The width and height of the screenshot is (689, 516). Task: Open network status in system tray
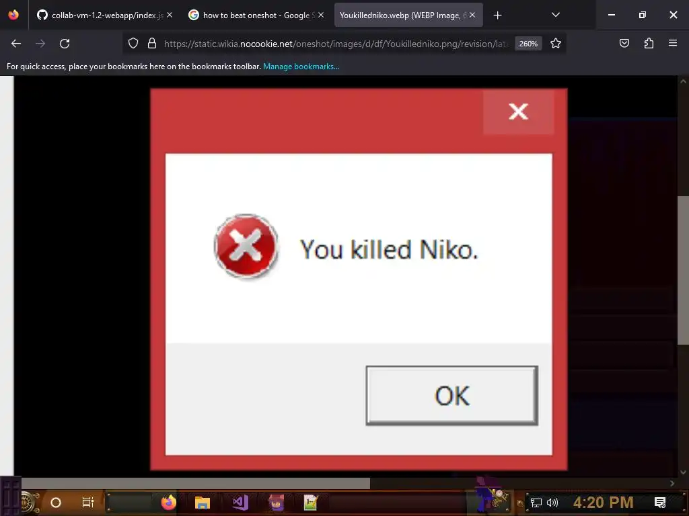536,503
